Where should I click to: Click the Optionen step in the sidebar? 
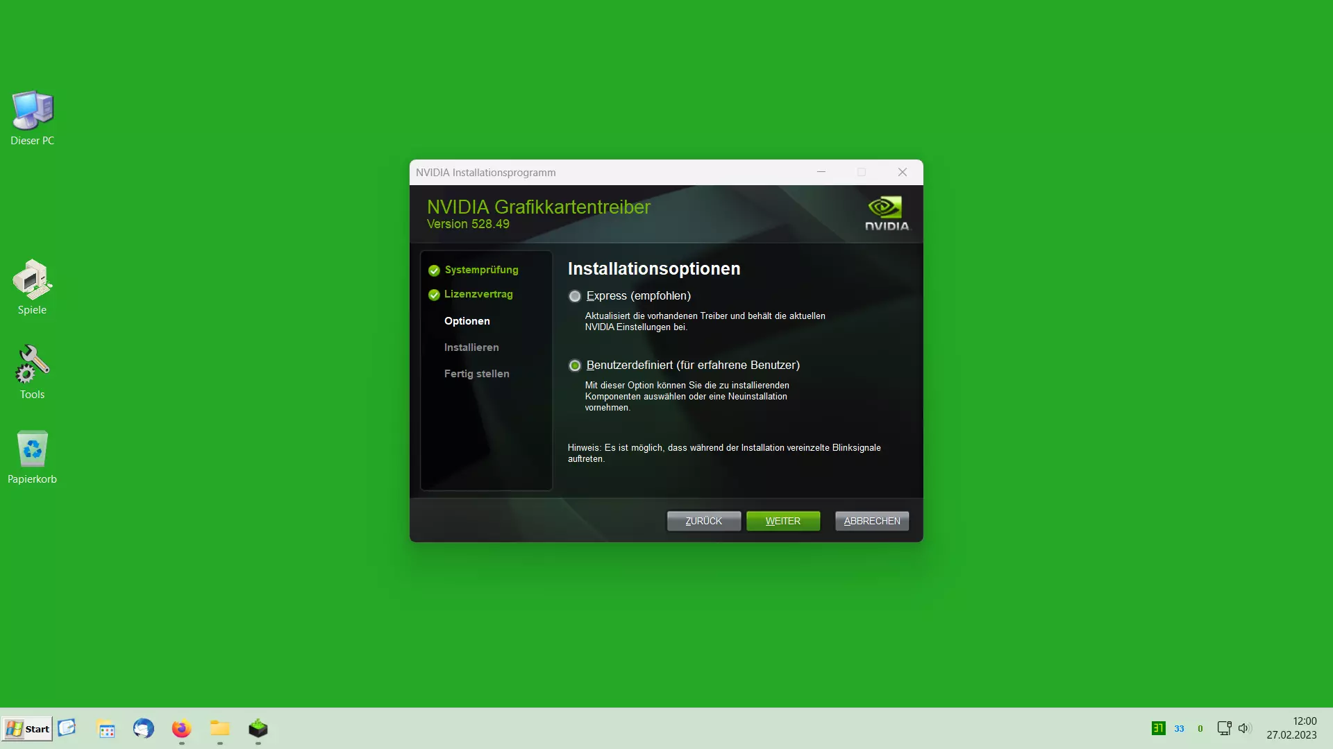(x=467, y=321)
